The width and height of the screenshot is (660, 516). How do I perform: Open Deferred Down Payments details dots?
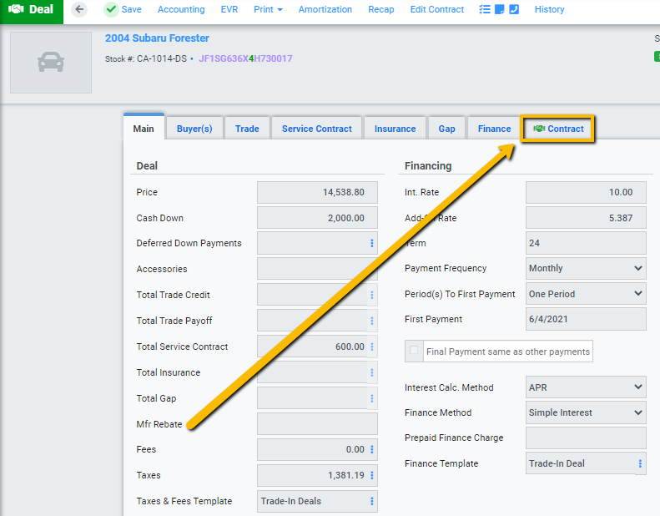coord(371,243)
